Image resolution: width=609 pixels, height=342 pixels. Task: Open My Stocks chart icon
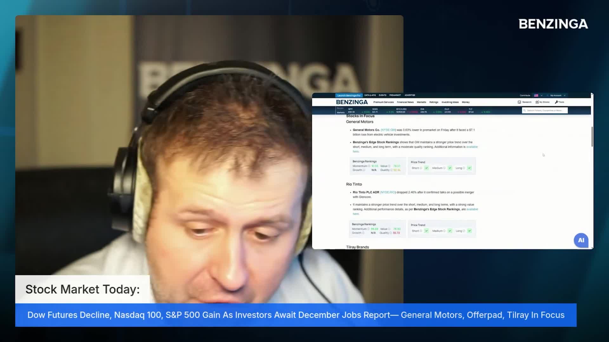pos(537,102)
